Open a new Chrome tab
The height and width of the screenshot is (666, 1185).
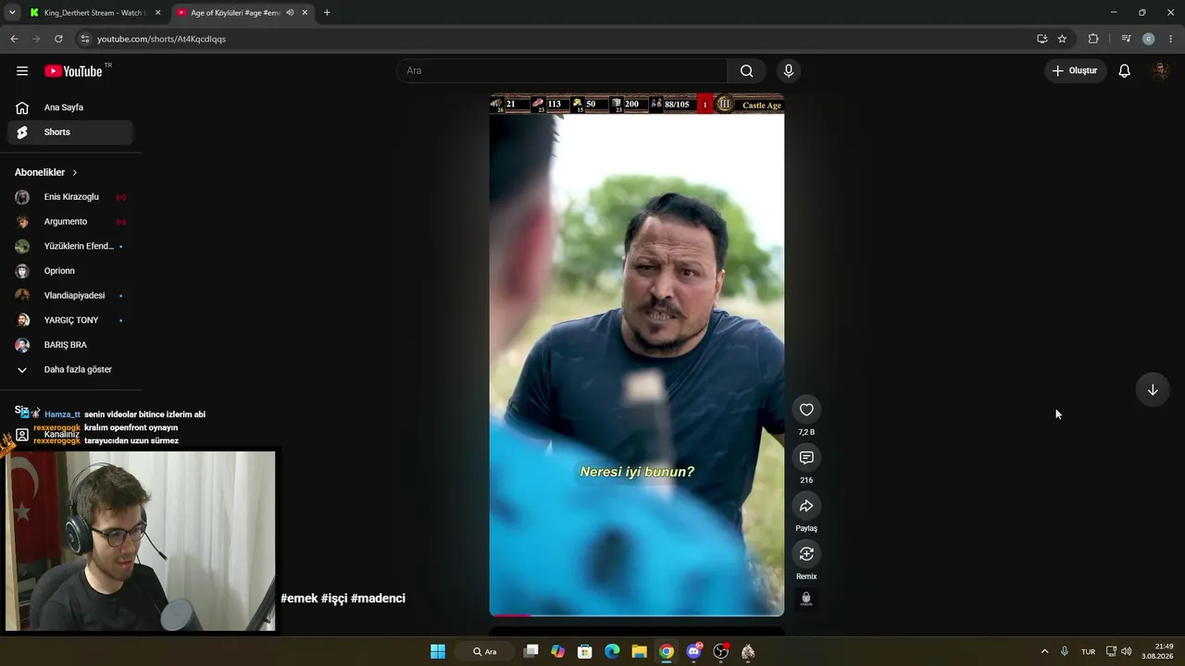[327, 13]
